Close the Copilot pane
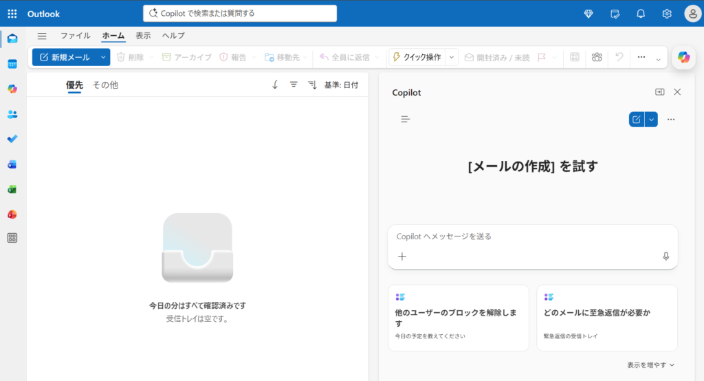 [x=677, y=91]
